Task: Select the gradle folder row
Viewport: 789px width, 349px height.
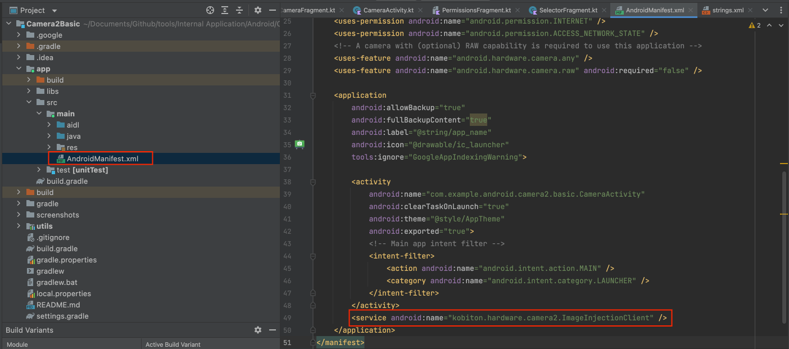Action: click(140, 203)
